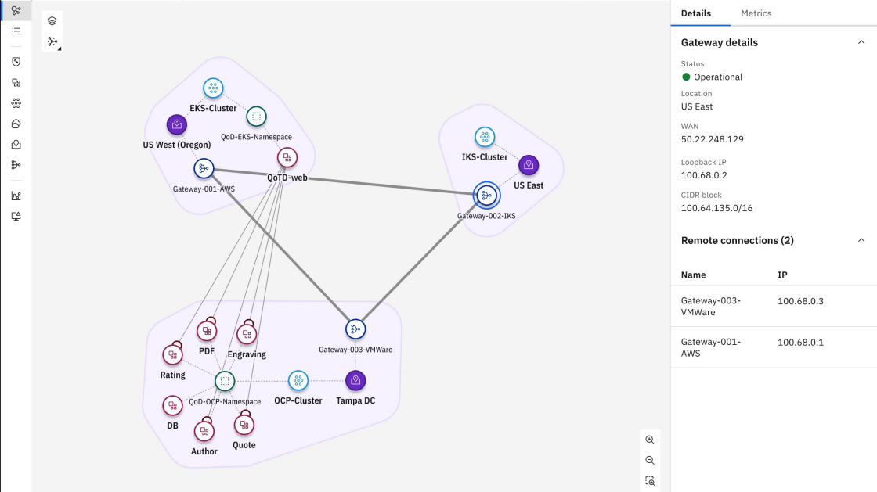Switch to the Metrics tab
The height and width of the screenshot is (492, 877).
coord(756,13)
